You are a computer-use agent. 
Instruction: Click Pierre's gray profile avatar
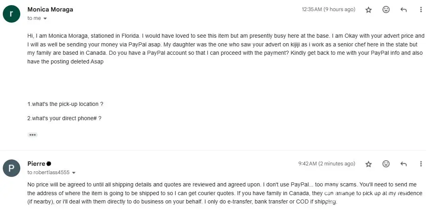pos(11,168)
